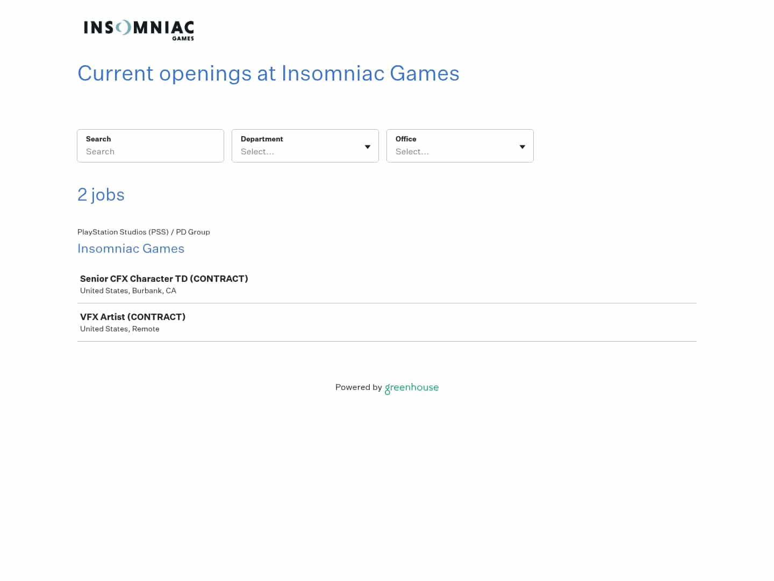Open the Department dropdown arrow

pyautogui.click(x=368, y=146)
